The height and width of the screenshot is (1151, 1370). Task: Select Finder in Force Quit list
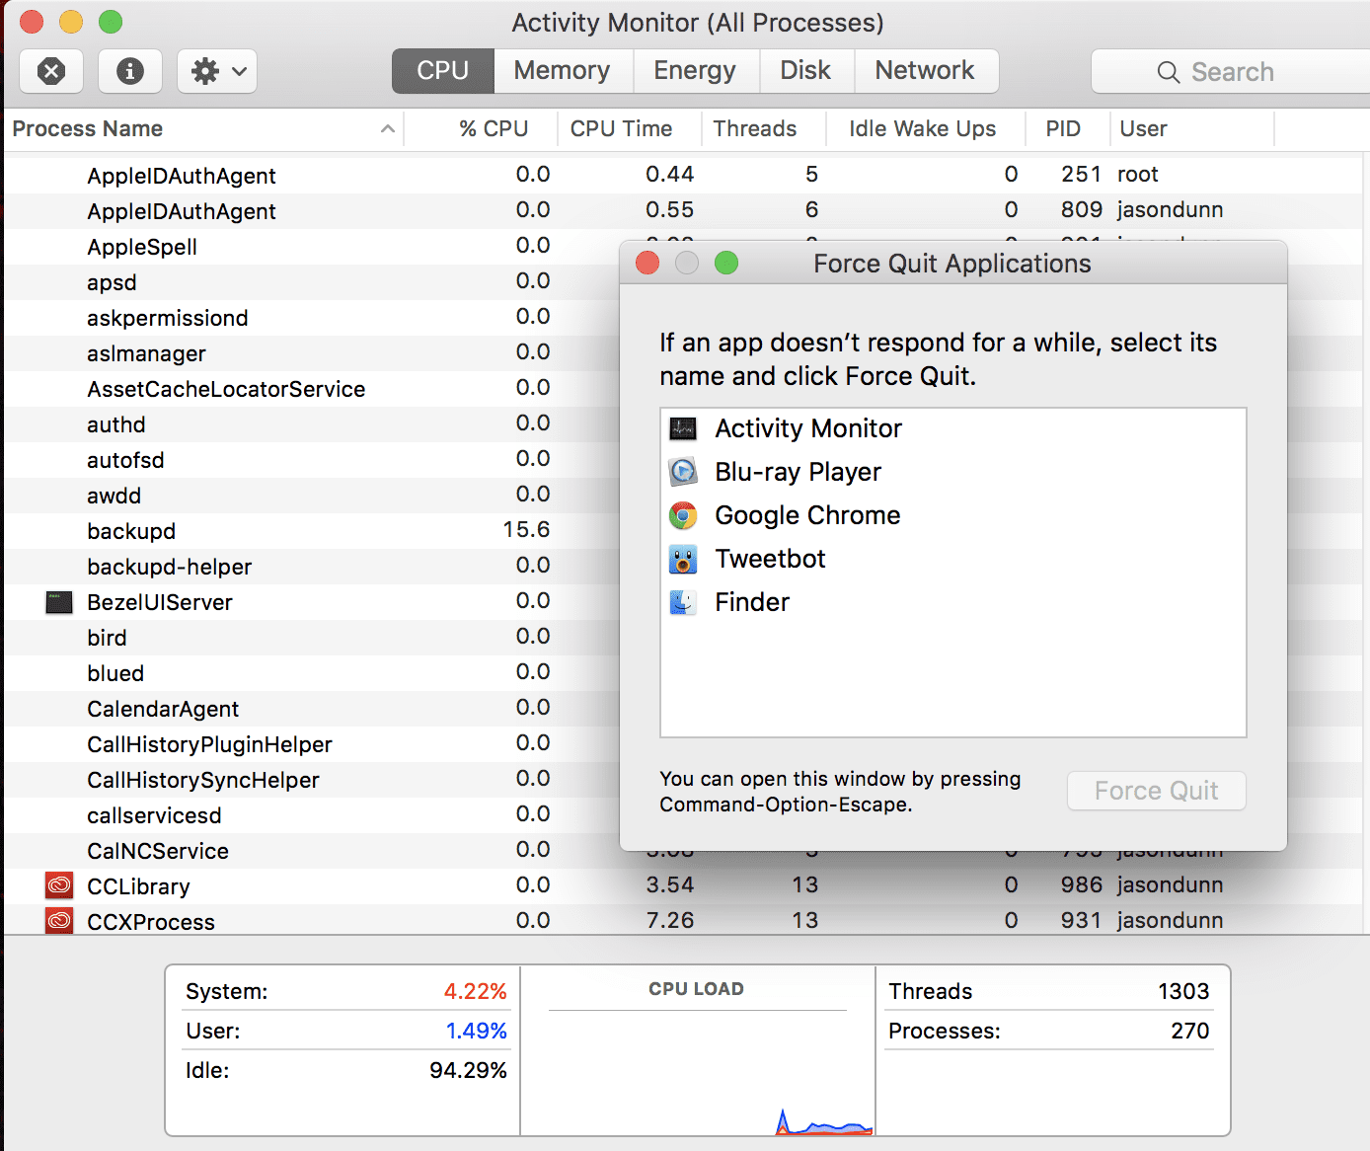(953, 602)
